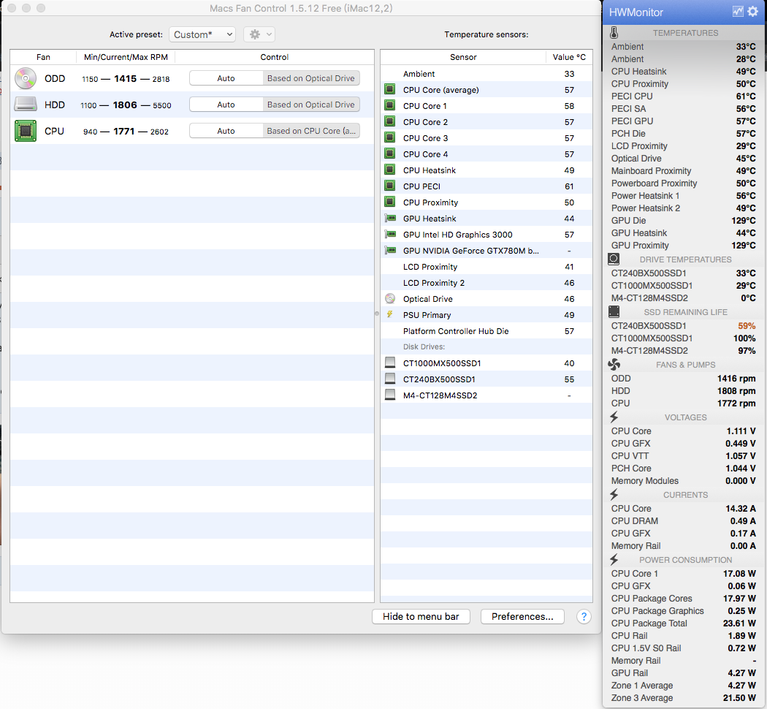The height and width of the screenshot is (709, 767).
Task: Click the Hide to menu bar button
Action: 421,616
